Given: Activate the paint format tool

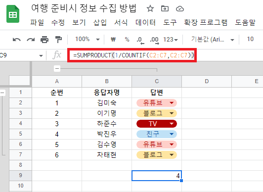Looking at the screenshot, I should pyautogui.click(x=58, y=40).
